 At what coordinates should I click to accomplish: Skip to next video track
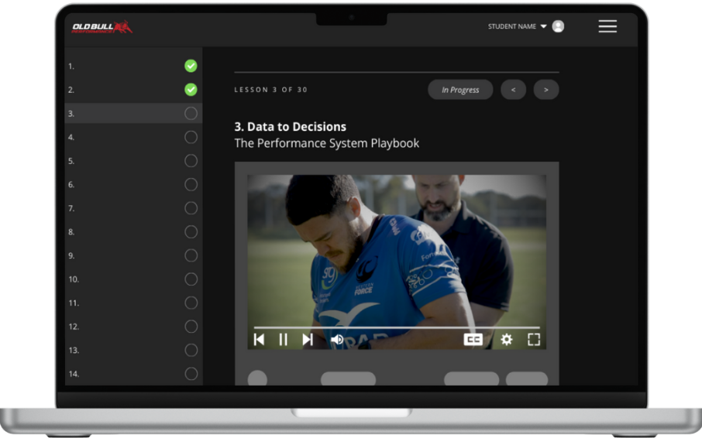click(x=308, y=340)
